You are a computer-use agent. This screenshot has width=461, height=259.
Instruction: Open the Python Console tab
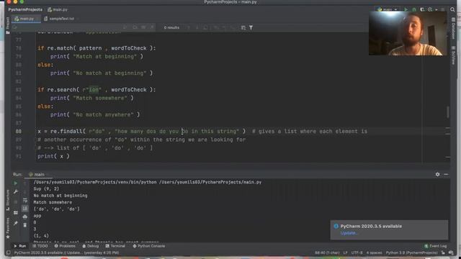pos(149,246)
